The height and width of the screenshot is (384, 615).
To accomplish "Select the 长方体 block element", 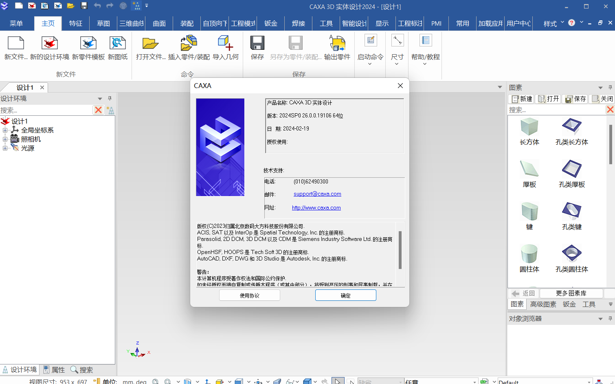I will click(529, 127).
